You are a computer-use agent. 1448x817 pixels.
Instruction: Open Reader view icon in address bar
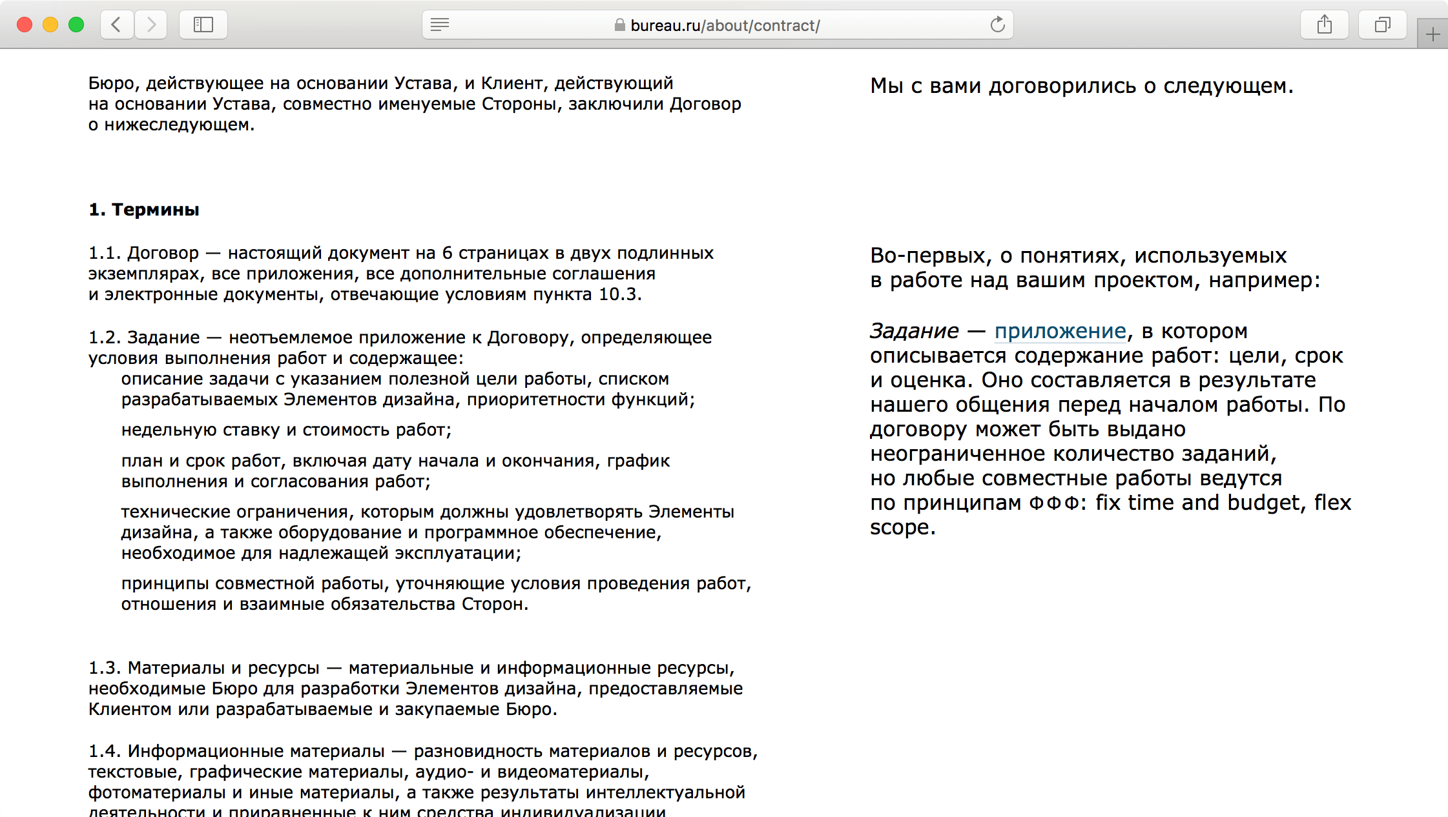click(x=440, y=25)
